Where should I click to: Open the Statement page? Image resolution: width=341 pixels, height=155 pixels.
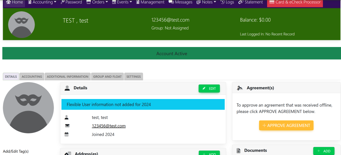(x=251, y=2)
